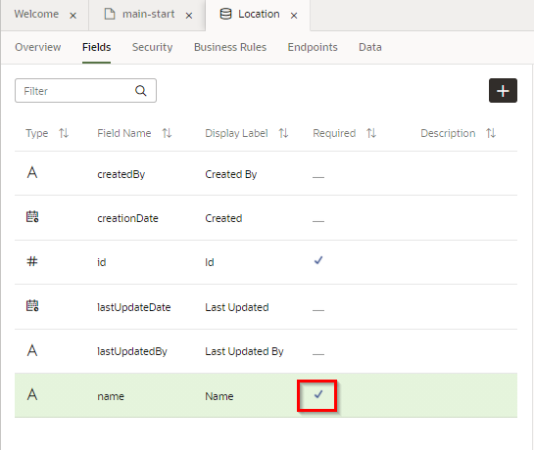
Task: Click the hash type icon for id
Action: coord(32,261)
